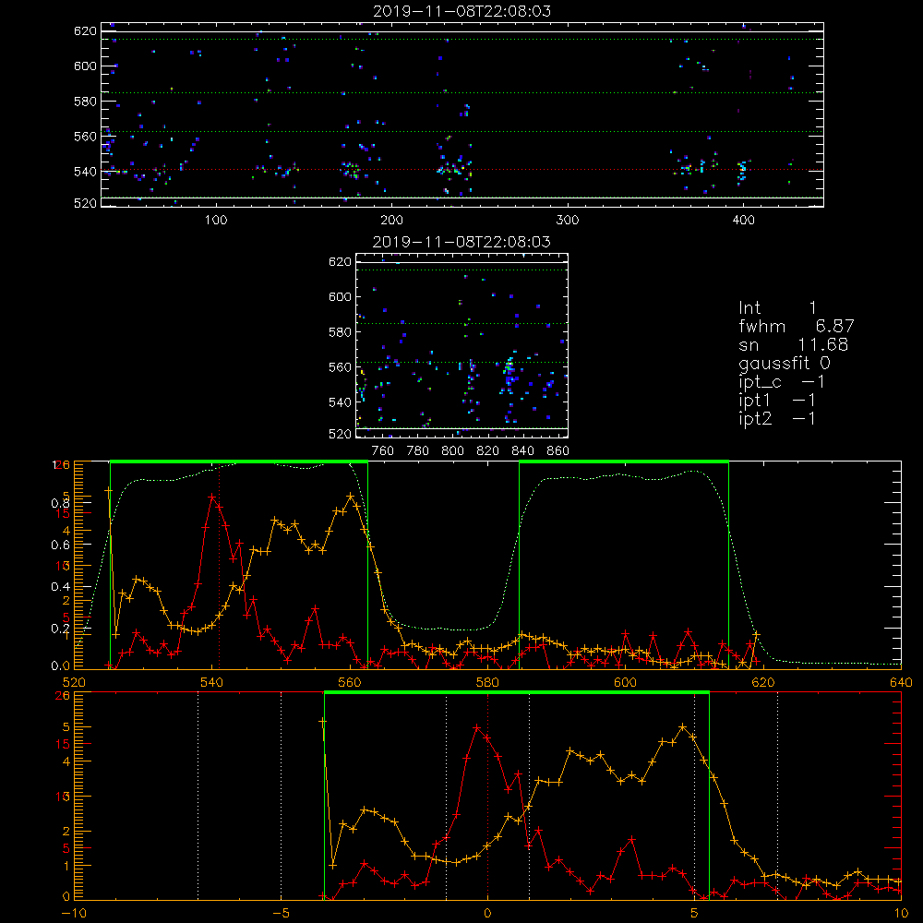The image size is (923, 923).
Task: Click the 'gaussfit 0' label
Action: pos(785,363)
